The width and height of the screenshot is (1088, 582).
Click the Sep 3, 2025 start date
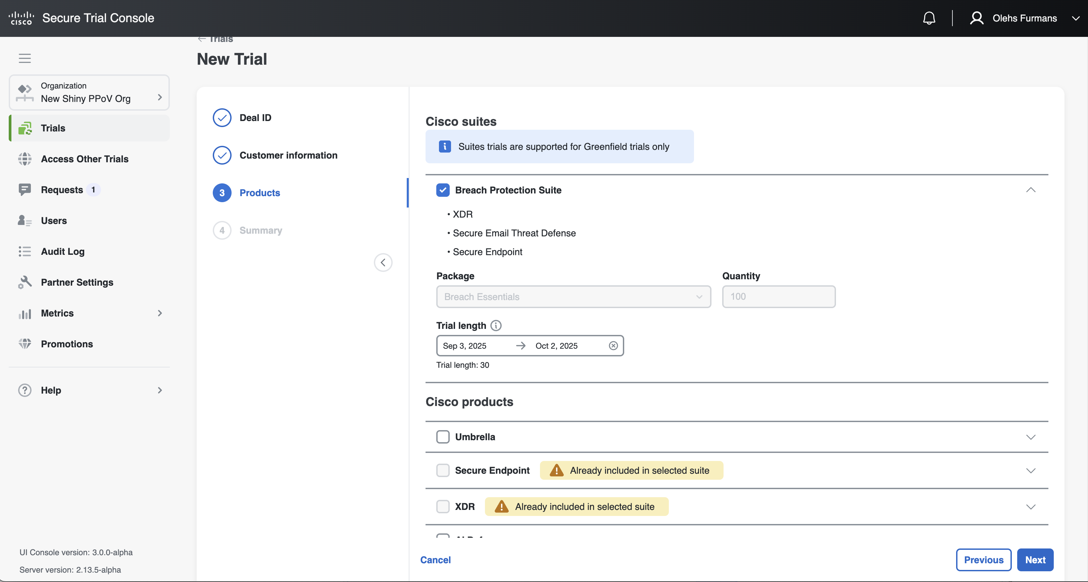[464, 346]
